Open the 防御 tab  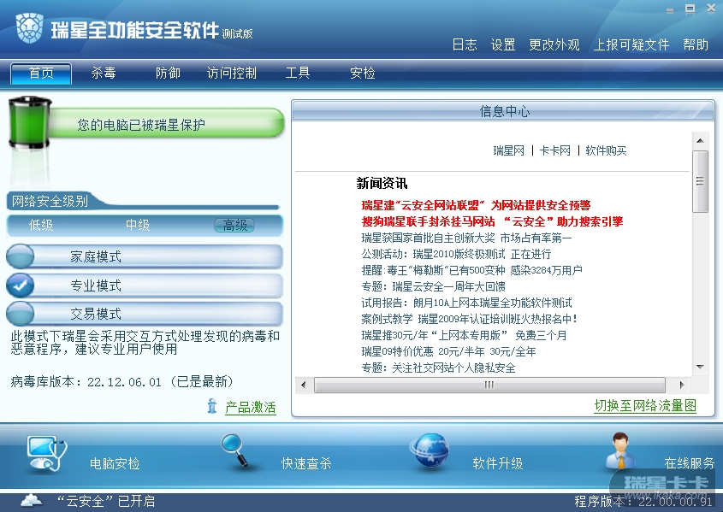tap(168, 74)
